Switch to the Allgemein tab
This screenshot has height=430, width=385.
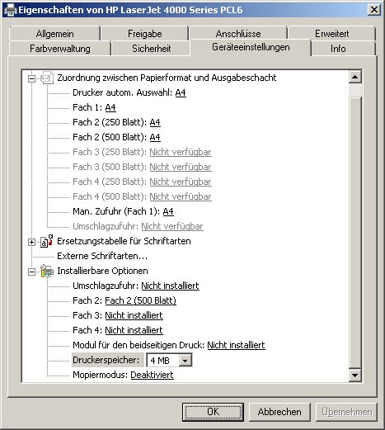54,34
